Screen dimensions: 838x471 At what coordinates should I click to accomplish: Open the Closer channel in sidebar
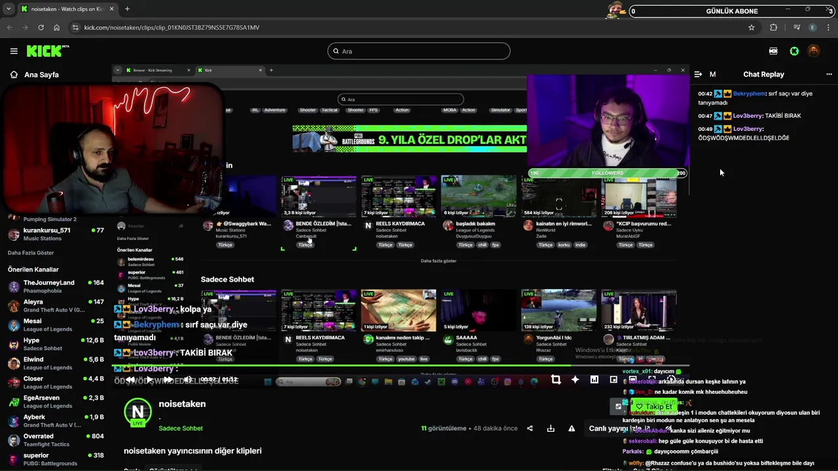coord(56,382)
